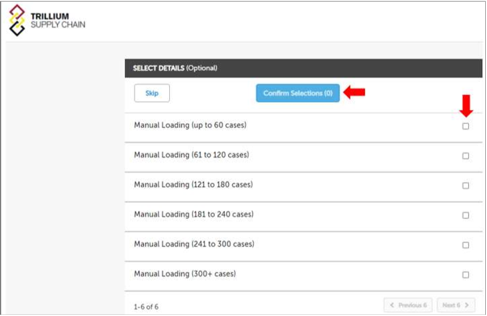
Task: Click the SELECT DETAILS (Optional) header
Action: point(175,68)
